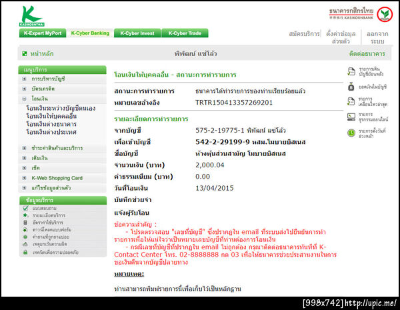Screen dimensions: 400x310
Task: Click source account 575-2-19775-1
Action: point(220,131)
